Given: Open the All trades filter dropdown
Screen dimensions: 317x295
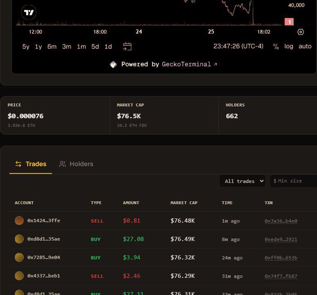Looking at the screenshot, I should pos(242,181).
